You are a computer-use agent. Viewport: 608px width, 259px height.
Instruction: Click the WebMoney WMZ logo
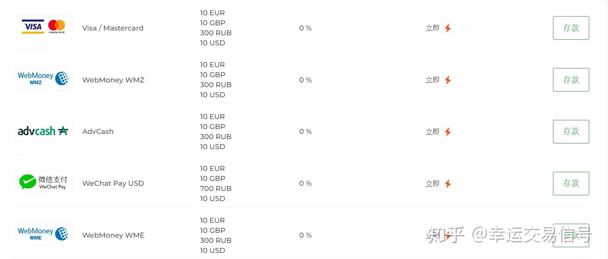tap(43, 78)
